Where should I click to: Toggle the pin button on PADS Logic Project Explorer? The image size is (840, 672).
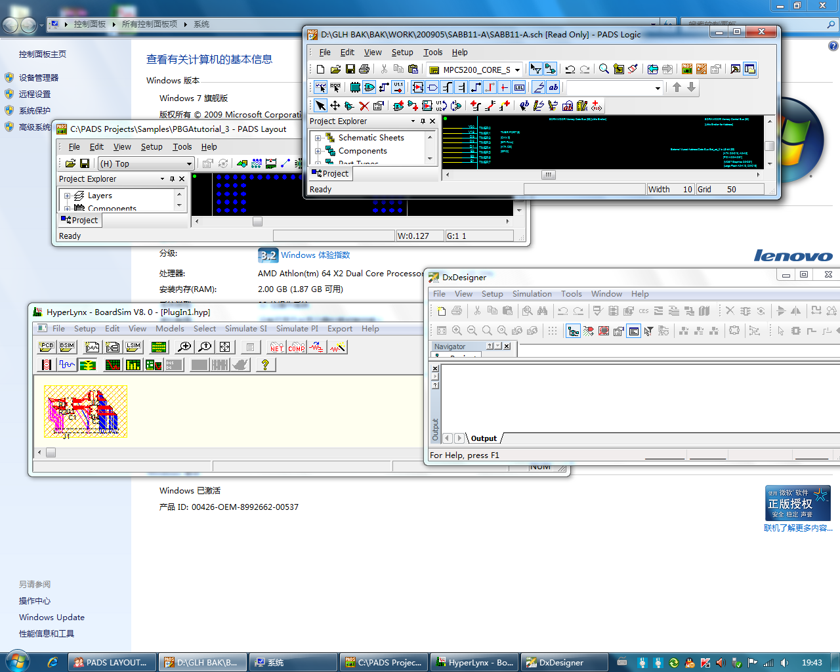pyautogui.click(x=423, y=121)
